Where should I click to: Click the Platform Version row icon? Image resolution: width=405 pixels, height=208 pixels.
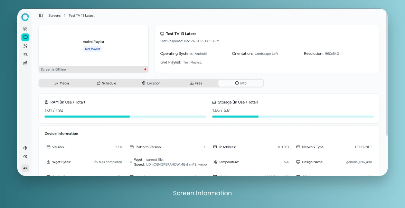pos(131,147)
